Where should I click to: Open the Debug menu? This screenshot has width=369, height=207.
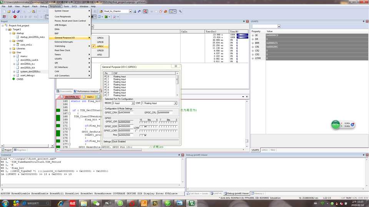click(43, 7)
